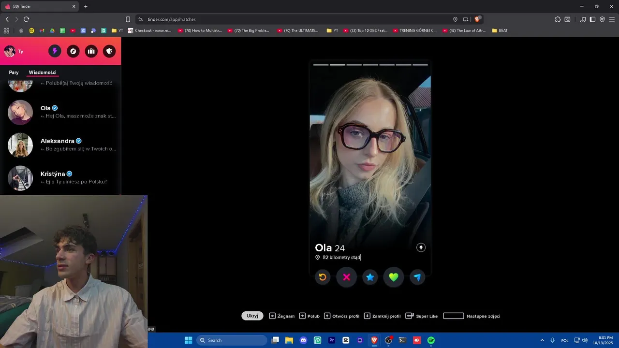The height and width of the screenshot is (348, 619).
Task: Open OBS Studio from the taskbar
Action: 388,340
